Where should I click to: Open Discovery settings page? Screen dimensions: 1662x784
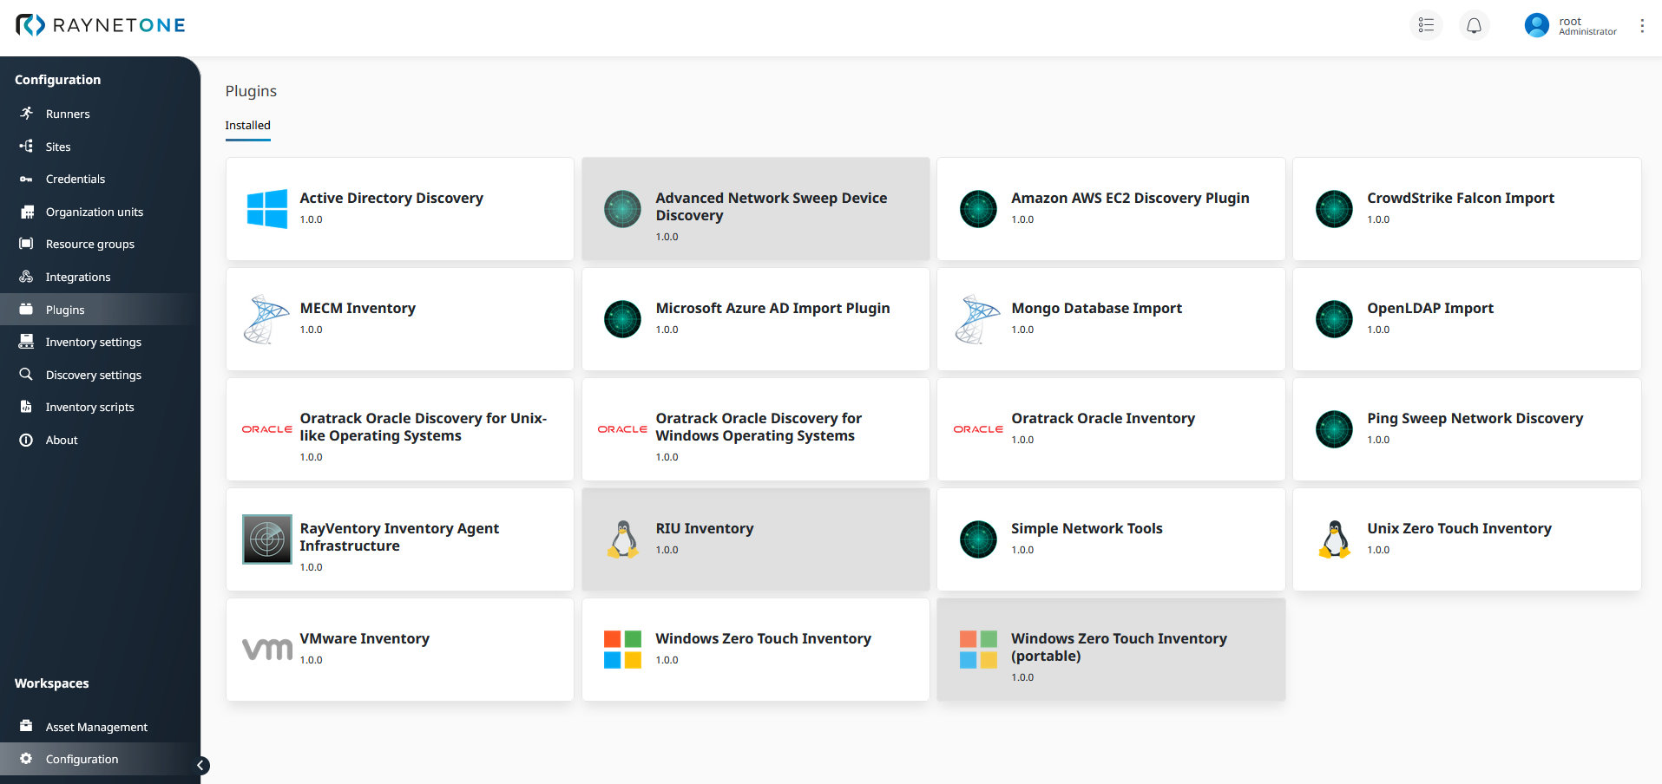(x=93, y=375)
